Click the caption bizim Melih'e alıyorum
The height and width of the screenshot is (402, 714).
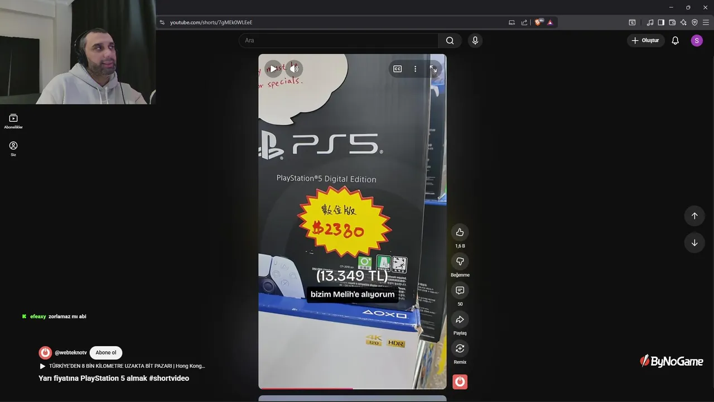pyautogui.click(x=353, y=294)
